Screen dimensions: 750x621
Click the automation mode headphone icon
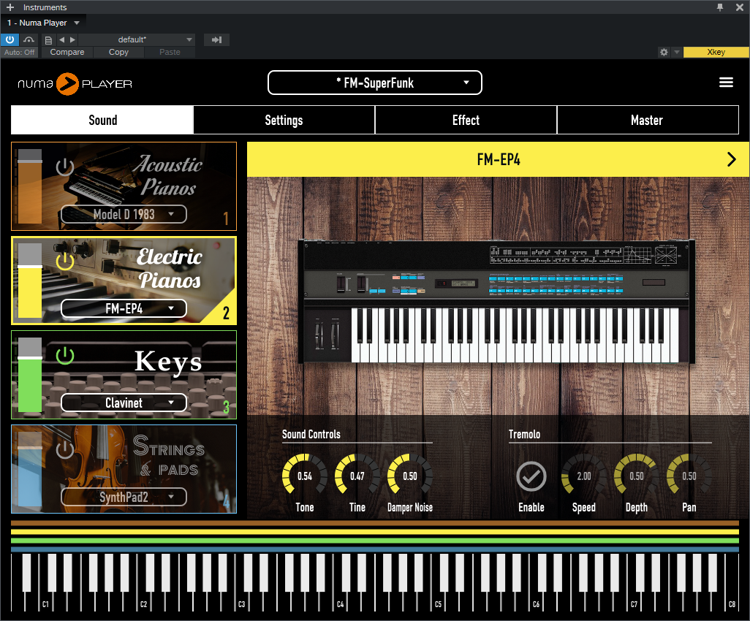(29, 39)
